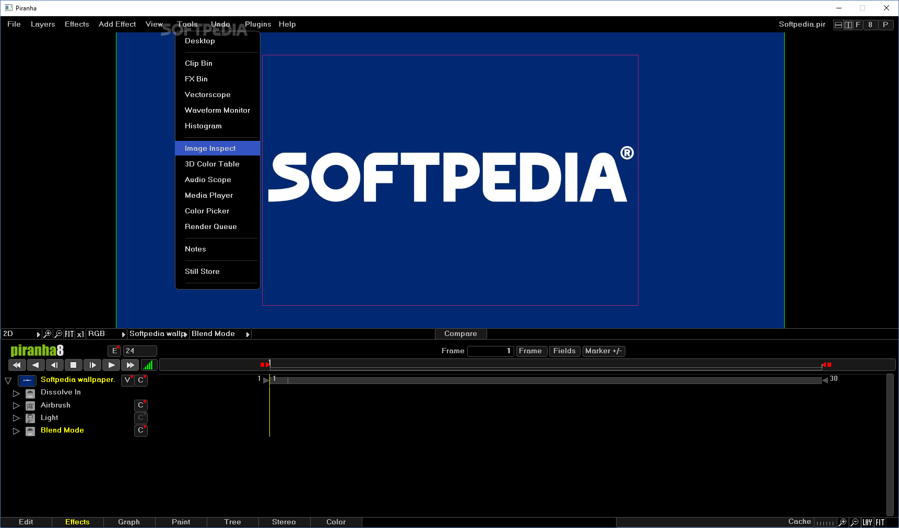Click the play backward button
899x528 pixels.
coord(36,365)
